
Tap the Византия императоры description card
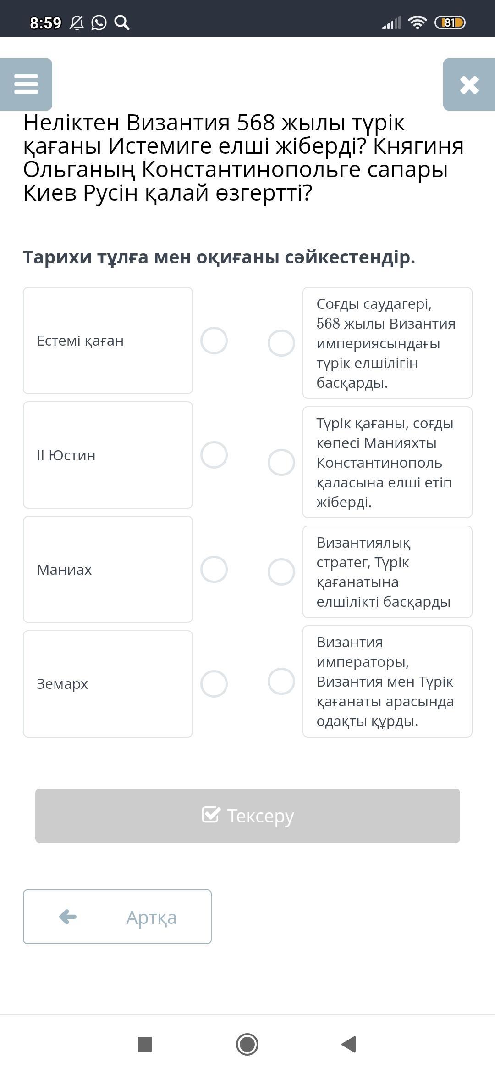coord(387,681)
